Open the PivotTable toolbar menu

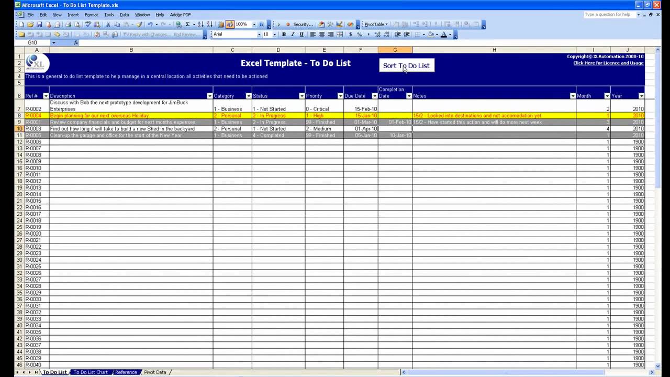(376, 24)
